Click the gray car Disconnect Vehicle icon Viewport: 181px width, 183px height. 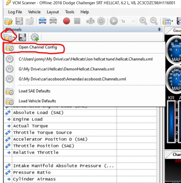[53, 21]
